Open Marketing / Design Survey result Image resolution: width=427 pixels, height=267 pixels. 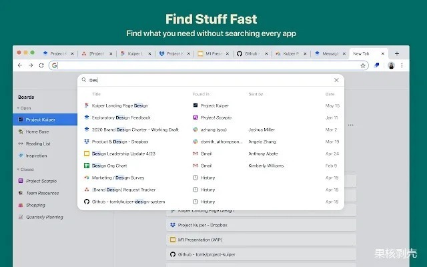(211, 178)
